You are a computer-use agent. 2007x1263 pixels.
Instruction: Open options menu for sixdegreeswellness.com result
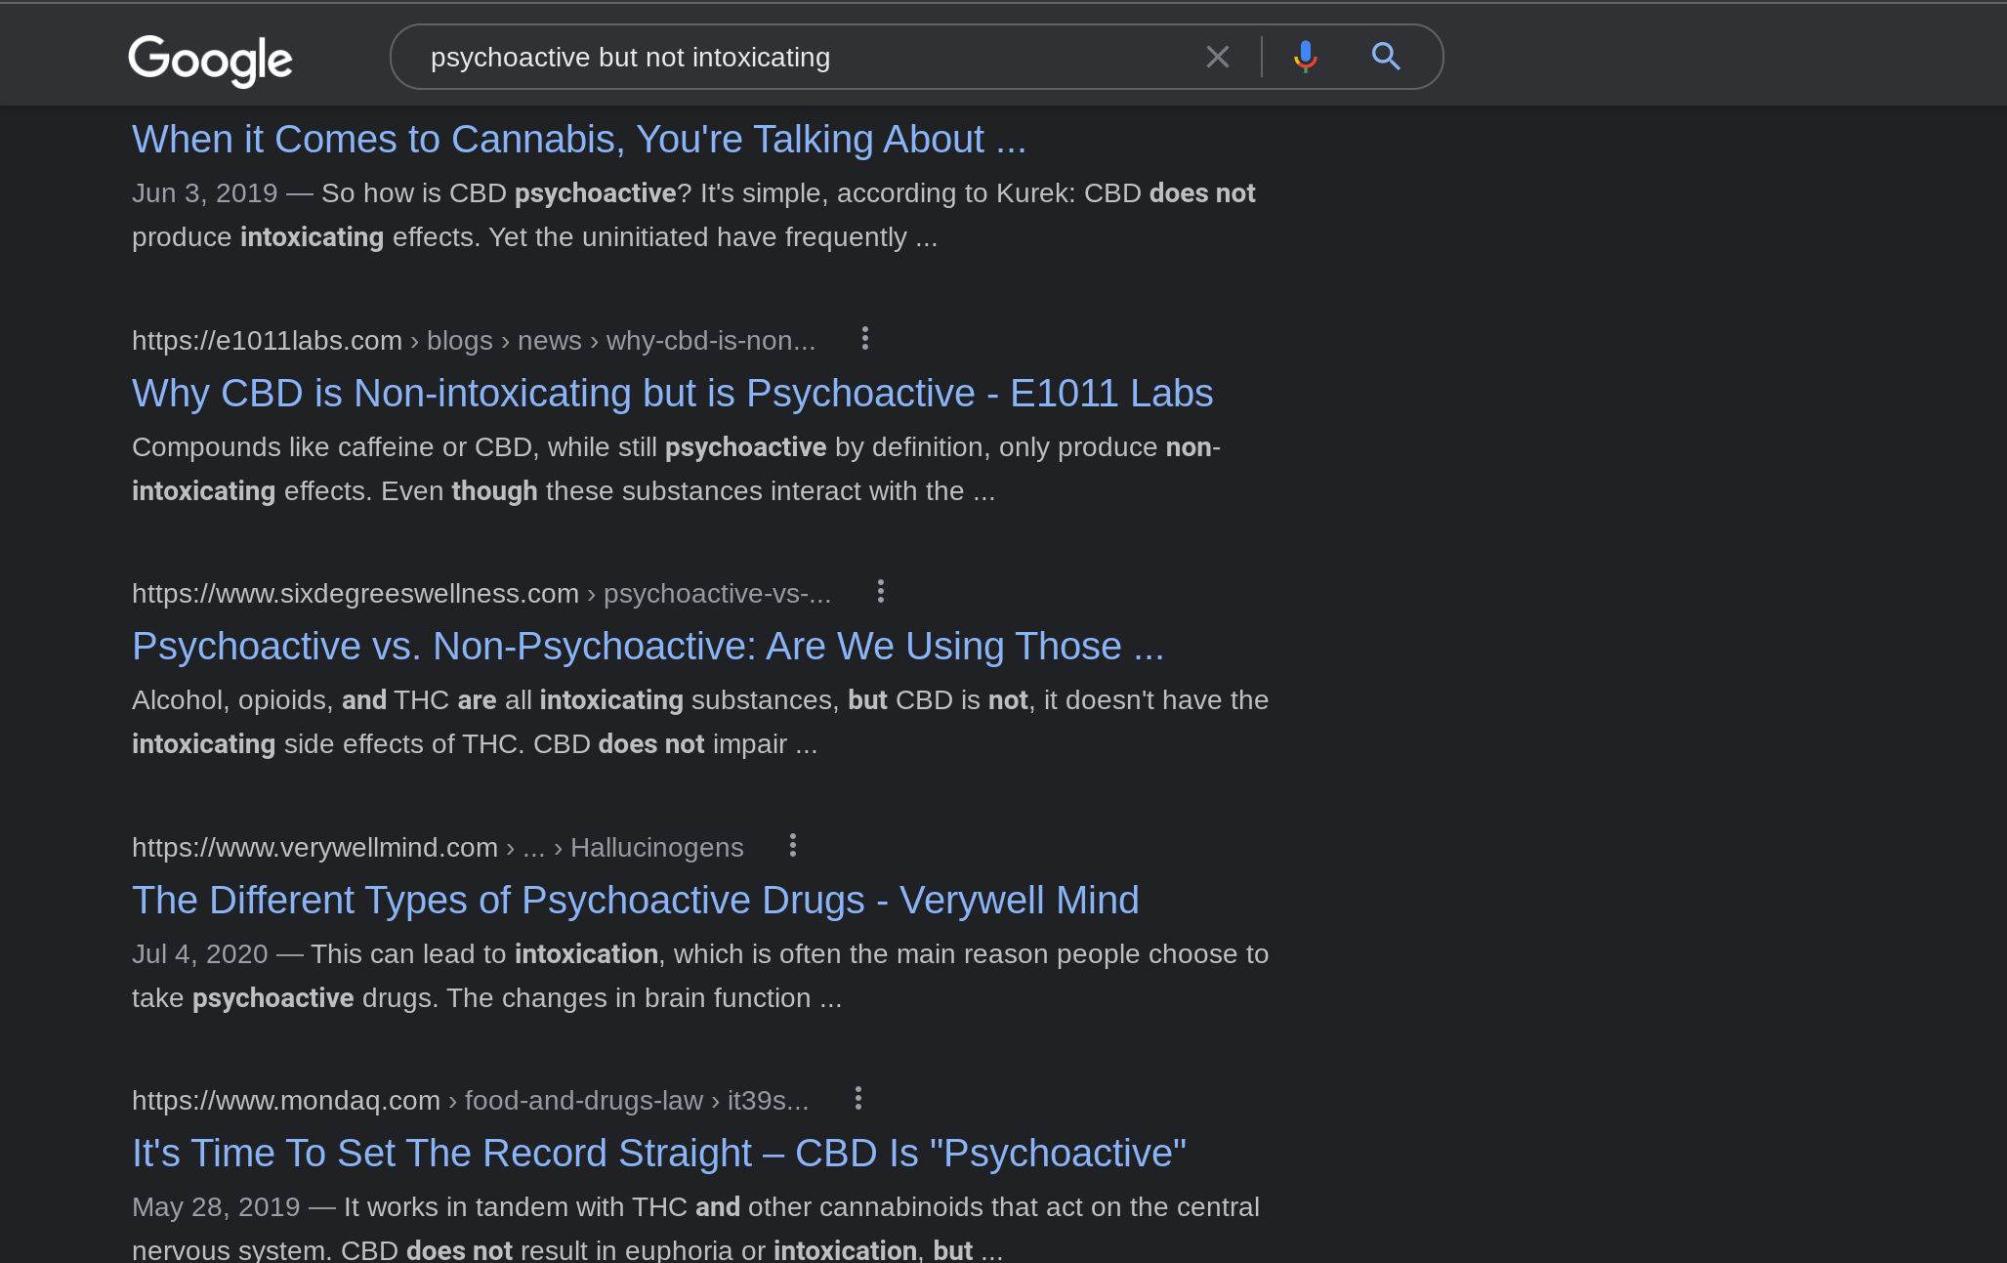(x=880, y=592)
